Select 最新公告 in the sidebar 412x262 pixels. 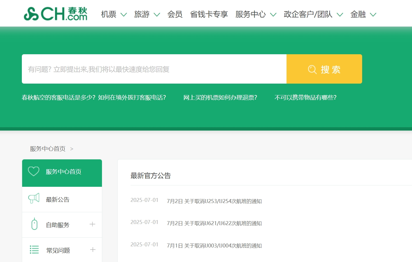click(62, 199)
